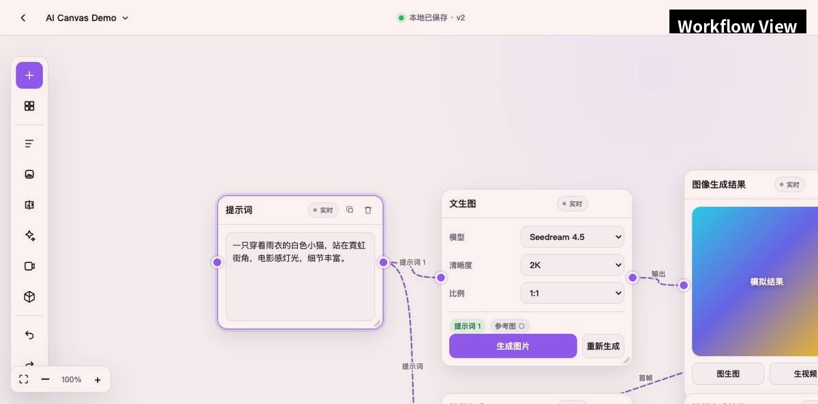Viewport: 818px width, 404px height.
Task: Open the AI Canvas Demo project dropdown
Action: 87,18
